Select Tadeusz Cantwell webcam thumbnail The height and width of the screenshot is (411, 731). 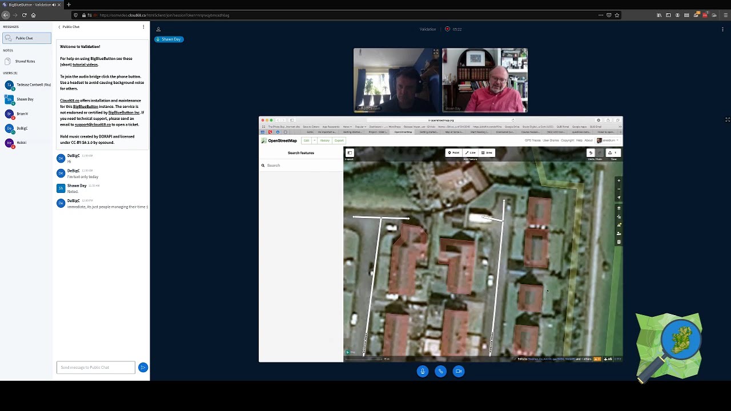pos(397,80)
